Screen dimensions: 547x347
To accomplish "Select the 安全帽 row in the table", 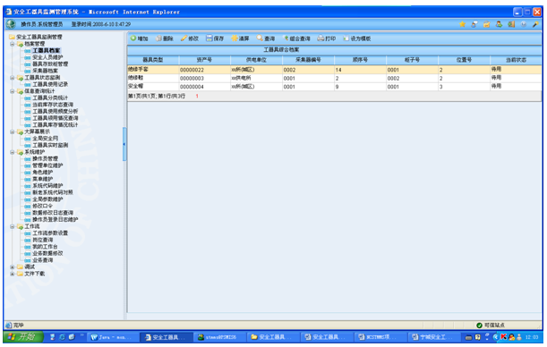I will 334,87.
